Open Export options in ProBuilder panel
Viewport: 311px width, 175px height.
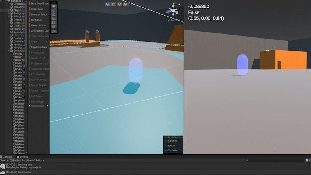click(46, 42)
